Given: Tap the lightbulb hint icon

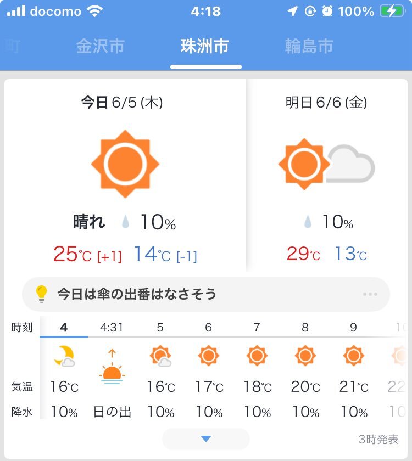Looking at the screenshot, I should 42,294.
